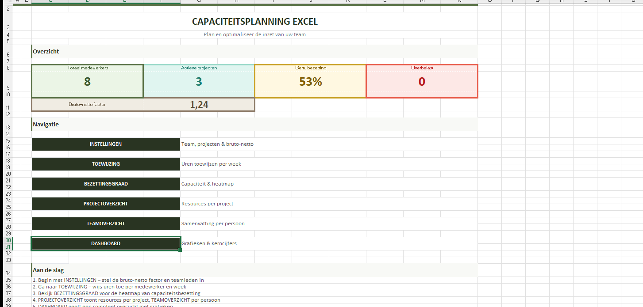Select the Overzicht section header cell
This screenshot has width=643, height=307.
pyautogui.click(x=46, y=51)
